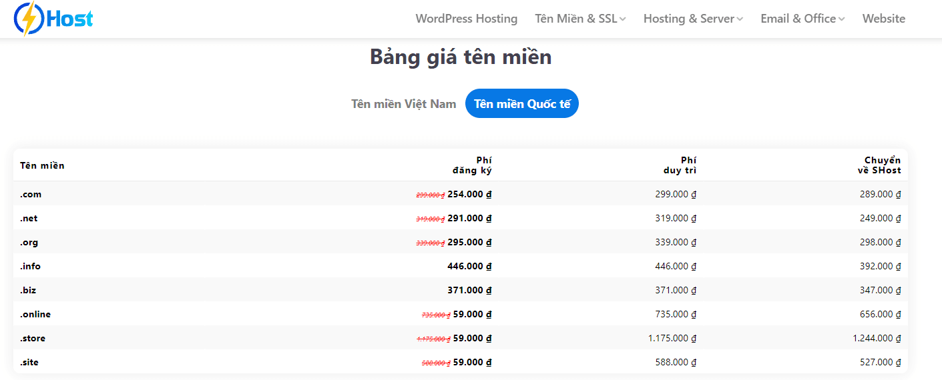The width and height of the screenshot is (942, 380).
Task: Click .com transfer price 289.000 đ
Action: (881, 195)
